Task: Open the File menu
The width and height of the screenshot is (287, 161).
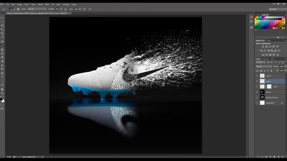Action: 8,4
